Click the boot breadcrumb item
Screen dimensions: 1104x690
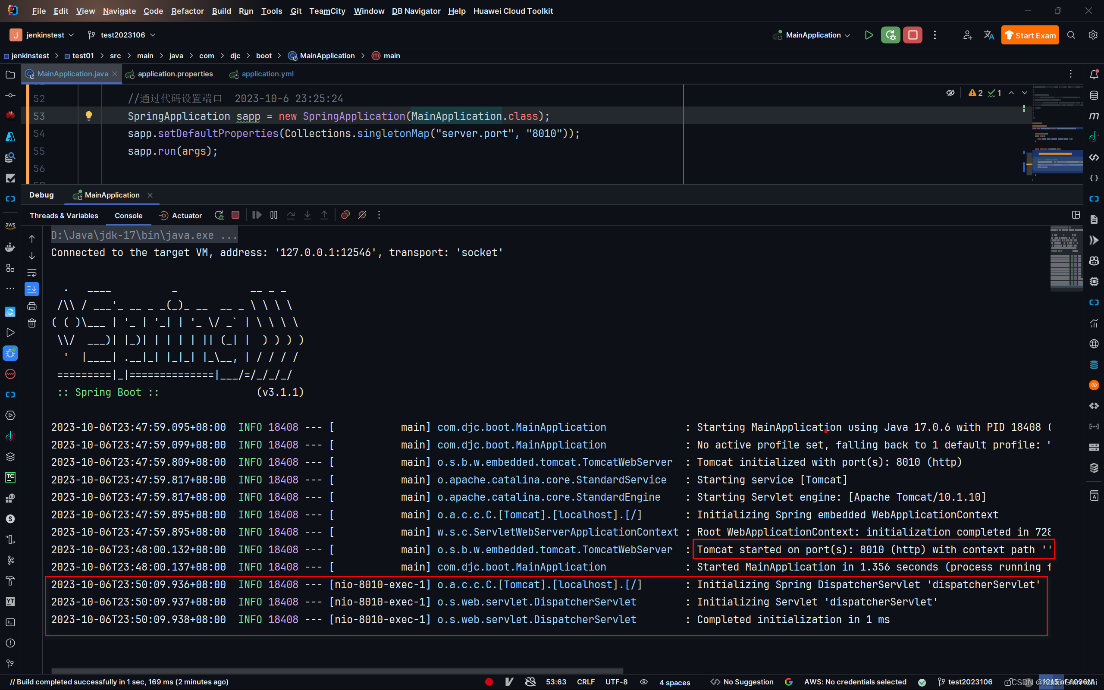pyautogui.click(x=263, y=56)
